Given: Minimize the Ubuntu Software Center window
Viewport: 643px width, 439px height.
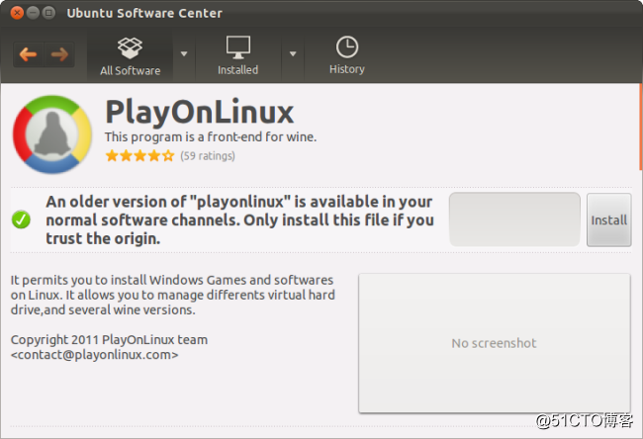Looking at the screenshot, I should click(x=33, y=13).
